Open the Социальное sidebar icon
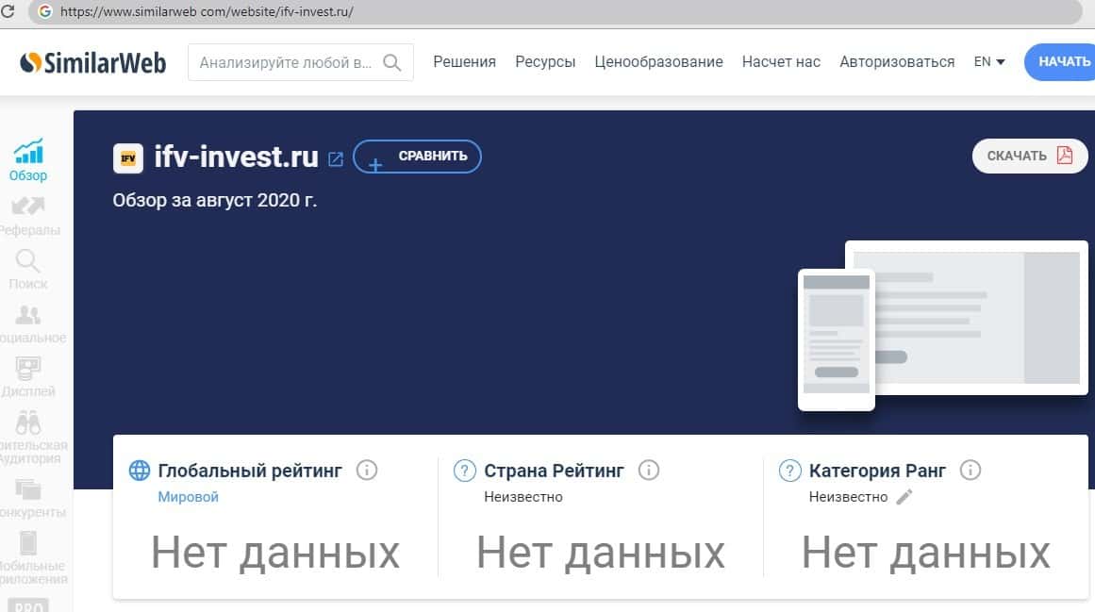Image resolution: width=1095 pixels, height=612 pixels. (x=28, y=315)
